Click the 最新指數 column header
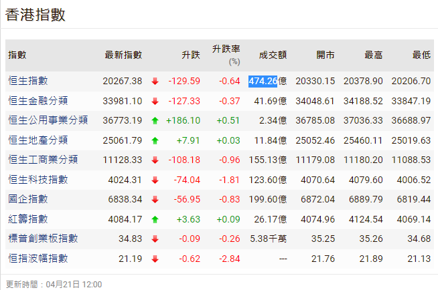Image resolution: width=438 pixels, height=290 pixels. (x=123, y=55)
